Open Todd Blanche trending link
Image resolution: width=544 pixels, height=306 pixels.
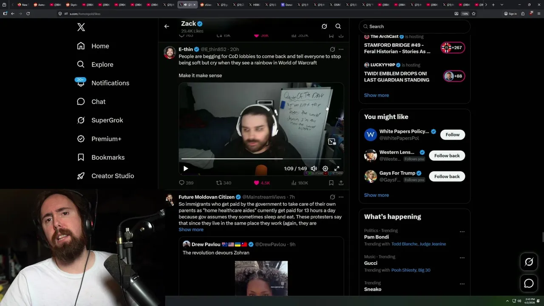[x=405, y=244]
